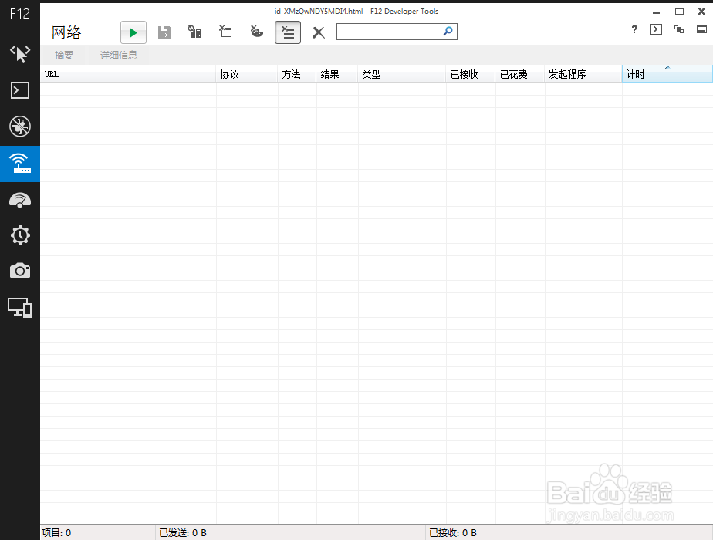Toggle the clear entries on navigate button
This screenshot has width=713, height=540.
[x=288, y=32]
